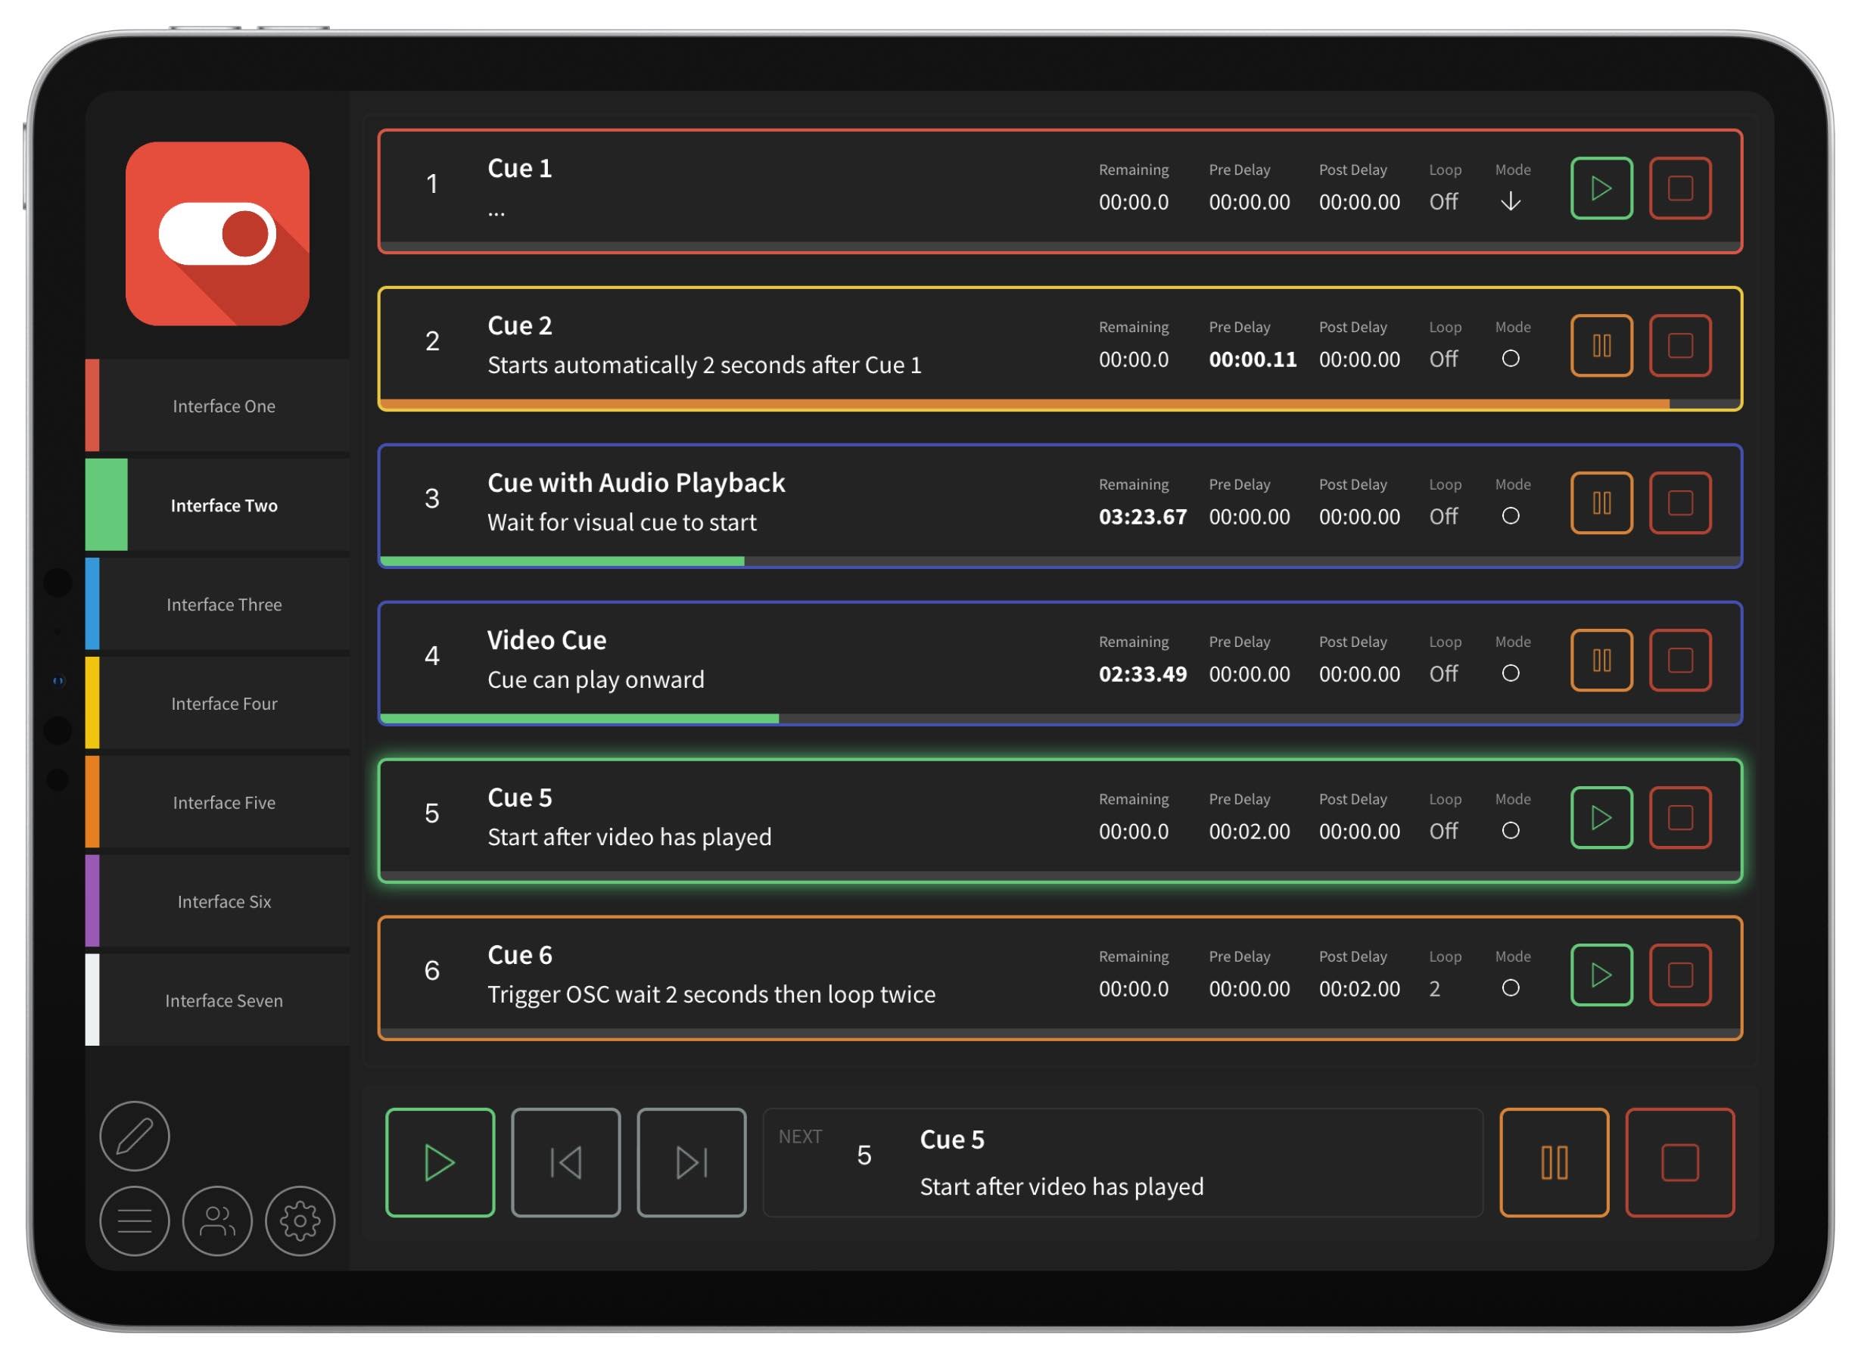
Task: Click cue number 4 in Video Cue row
Action: (x=431, y=656)
